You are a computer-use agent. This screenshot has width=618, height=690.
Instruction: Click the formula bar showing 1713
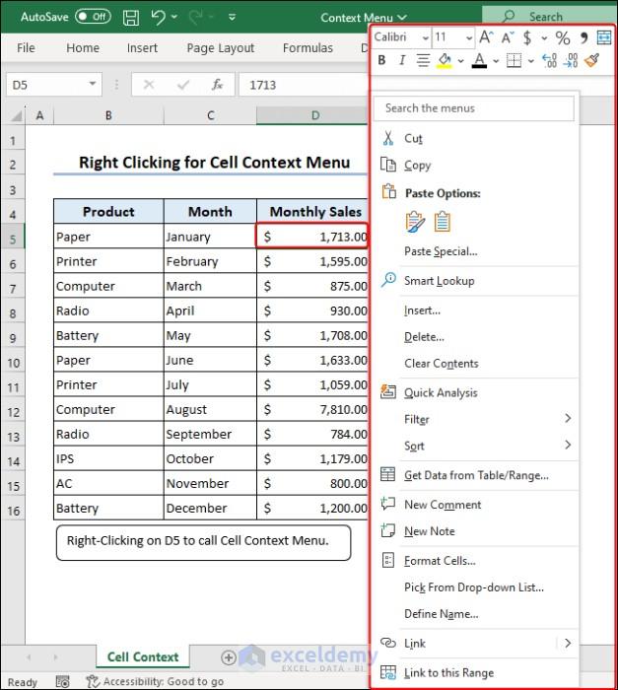(x=303, y=85)
